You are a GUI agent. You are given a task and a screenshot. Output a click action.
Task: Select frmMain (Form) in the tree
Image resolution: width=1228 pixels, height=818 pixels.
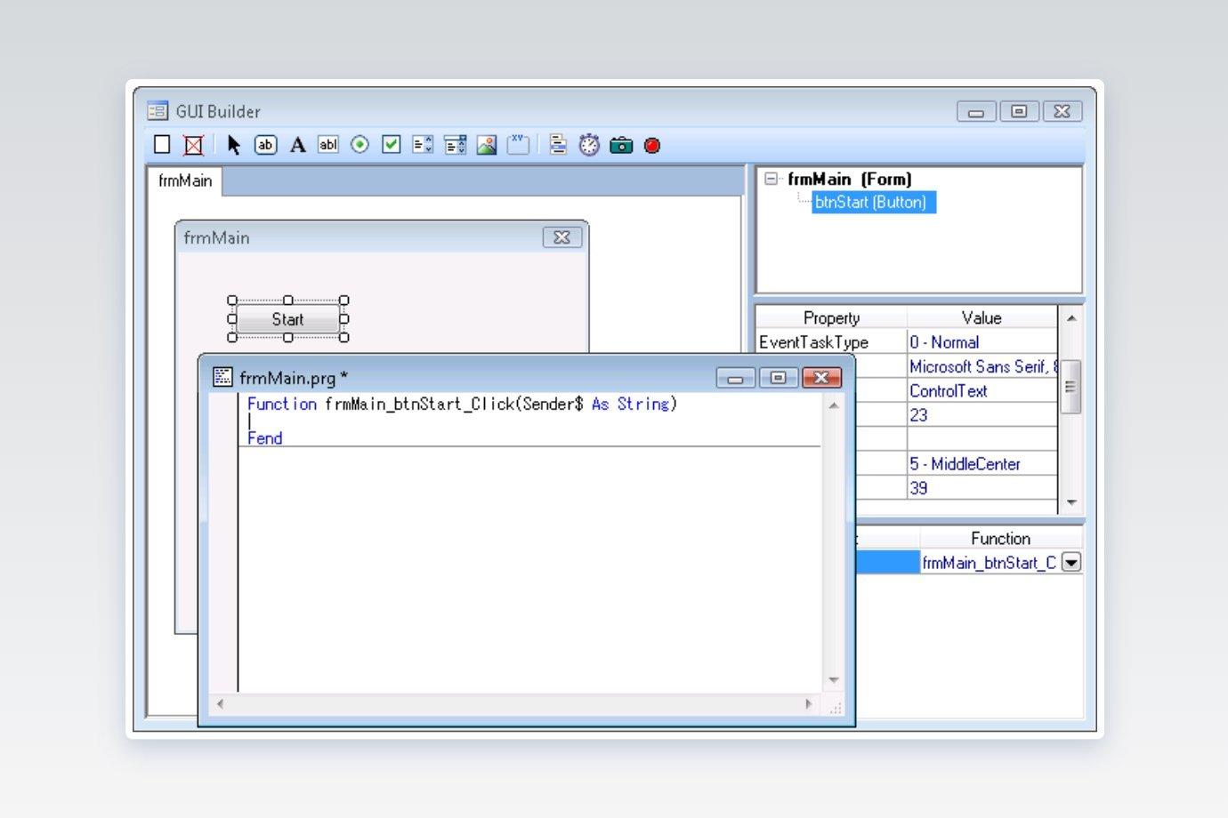849,179
